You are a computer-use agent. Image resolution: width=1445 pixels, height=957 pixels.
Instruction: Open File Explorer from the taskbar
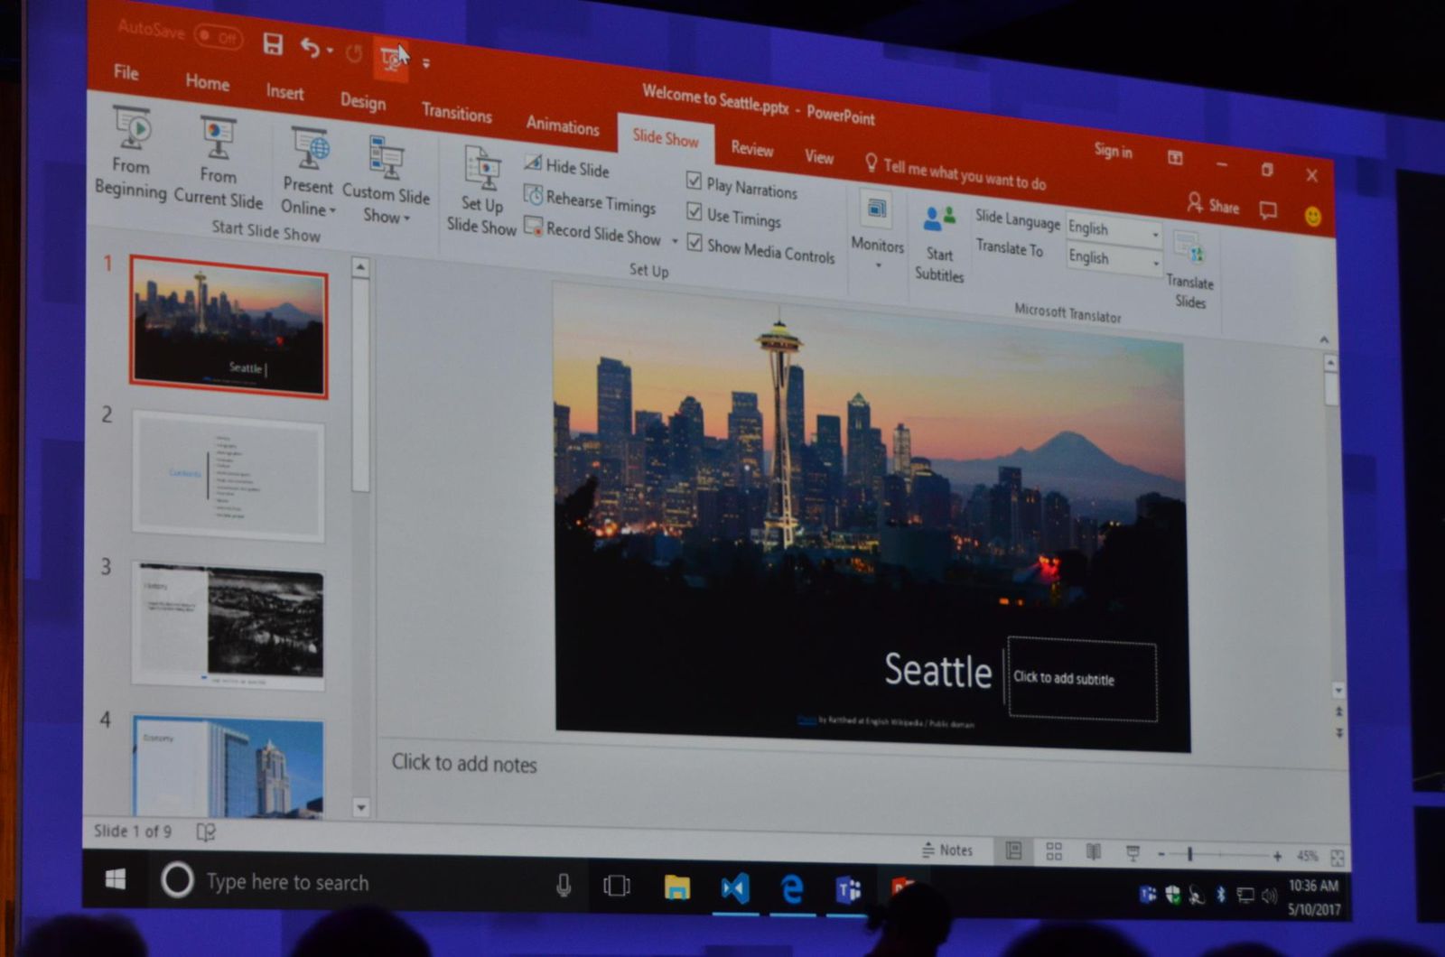(x=676, y=887)
